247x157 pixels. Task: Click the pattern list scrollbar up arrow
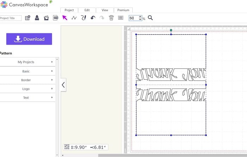click(x=57, y=60)
